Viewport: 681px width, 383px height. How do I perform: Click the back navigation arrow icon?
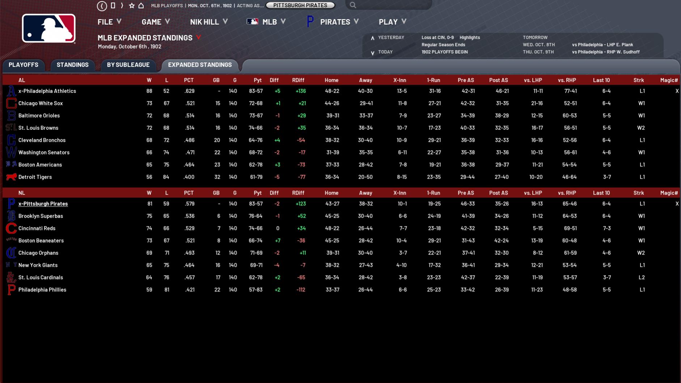(102, 6)
